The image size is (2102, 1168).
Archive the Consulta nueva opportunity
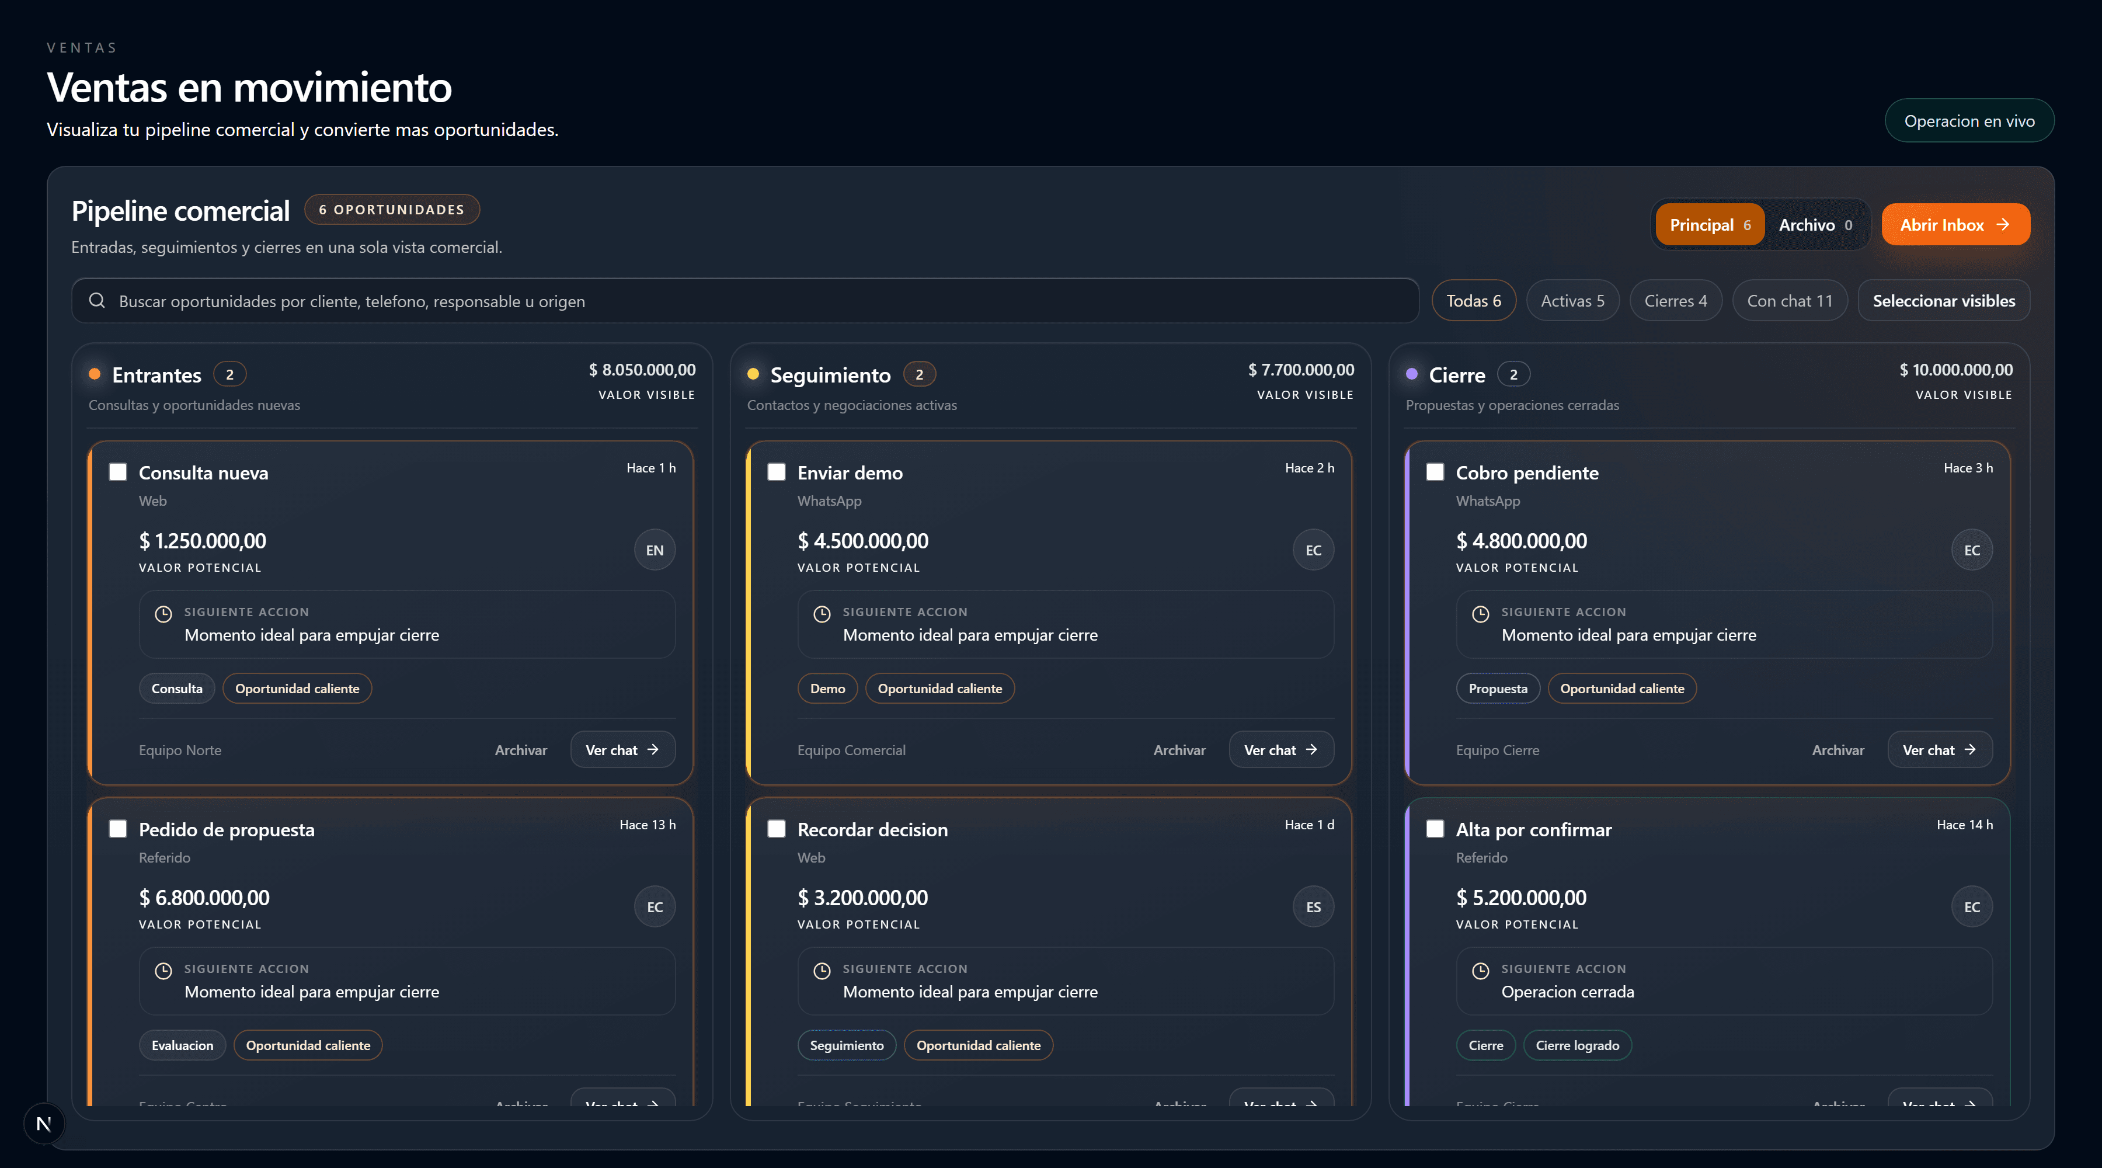[521, 750]
